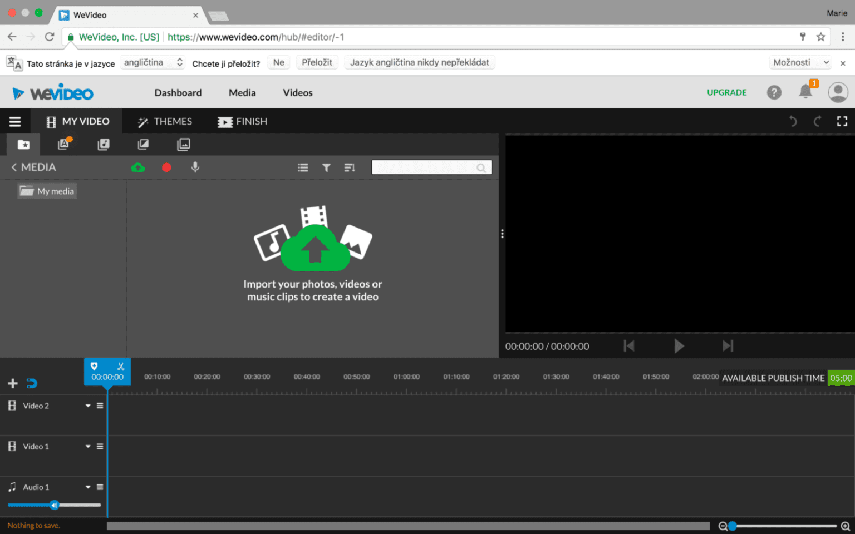Open the text elements panel with orange badge
This screenshot has width=855, height=534.
pos(64,144)
